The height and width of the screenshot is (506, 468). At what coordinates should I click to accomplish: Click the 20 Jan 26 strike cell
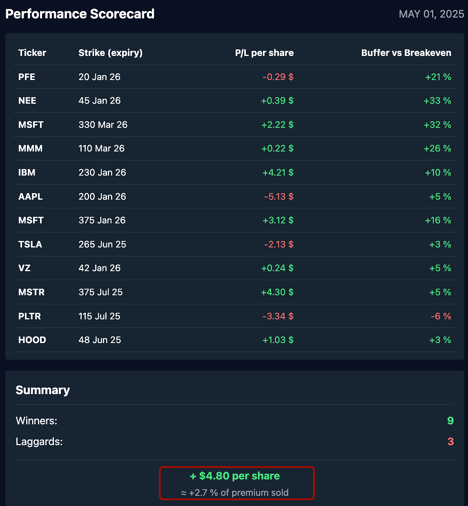pos(100,77)
